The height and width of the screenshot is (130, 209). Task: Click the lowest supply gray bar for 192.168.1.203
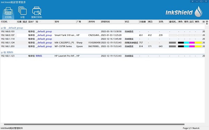[172, 46]
